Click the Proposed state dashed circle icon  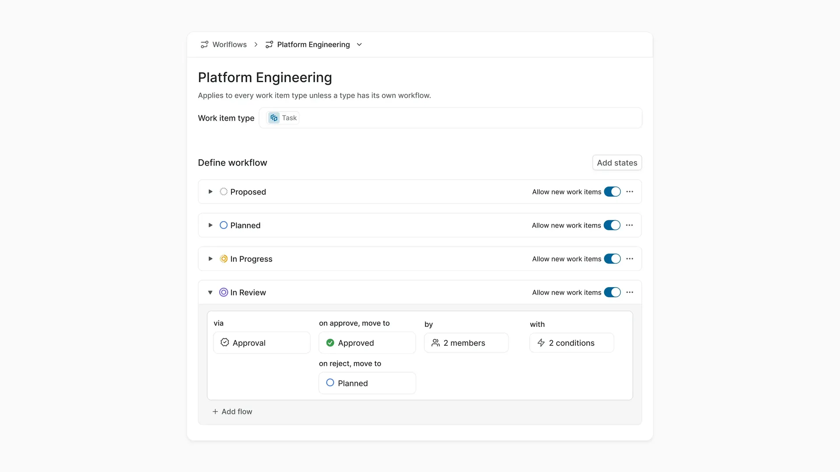click(224, 191)
